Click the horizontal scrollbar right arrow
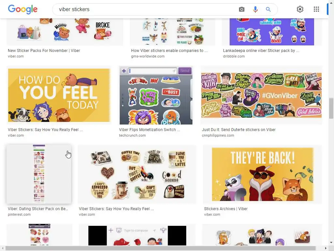334x251 pixels. [x=326, y=248]
